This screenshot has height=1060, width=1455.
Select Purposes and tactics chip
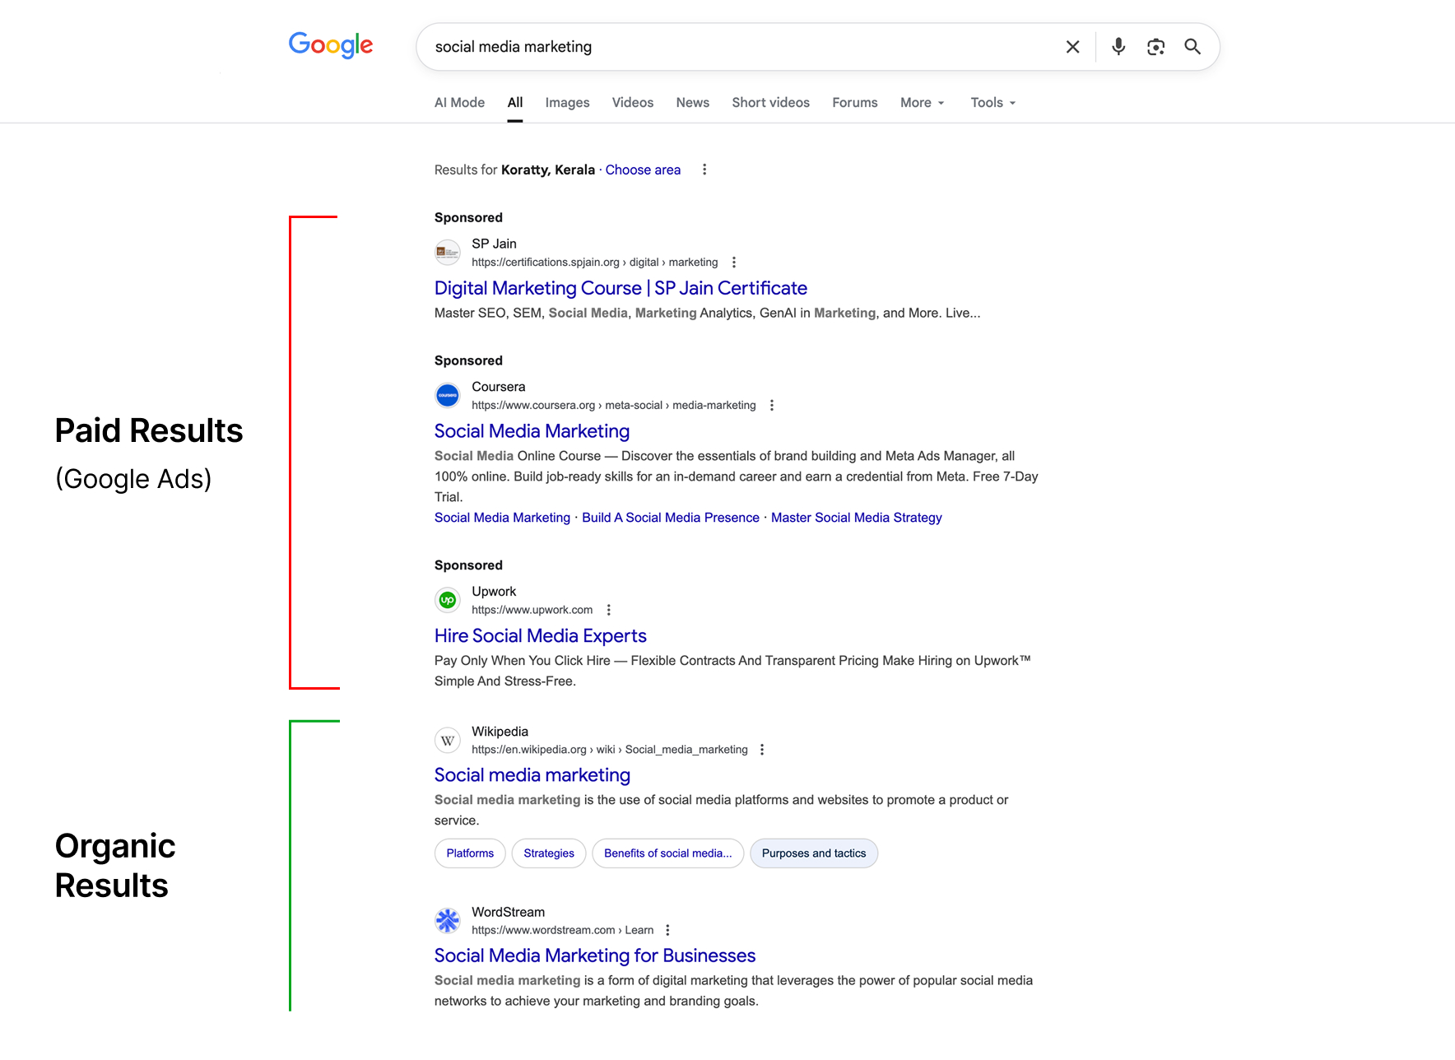coord(814,853)
